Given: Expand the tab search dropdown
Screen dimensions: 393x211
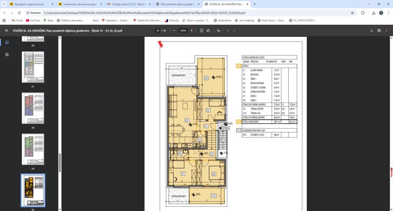Looking at the screenshot, I should point(4,4).
